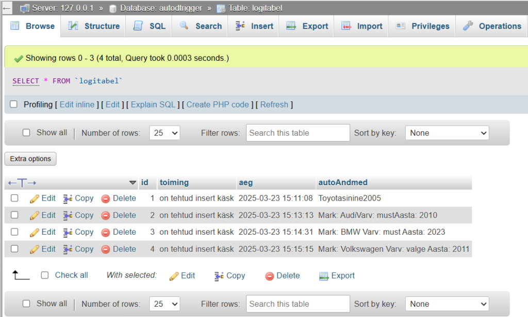Select checkbox for Toyotasinine2005 row
The image size is (528, 317).
(14, 198)
